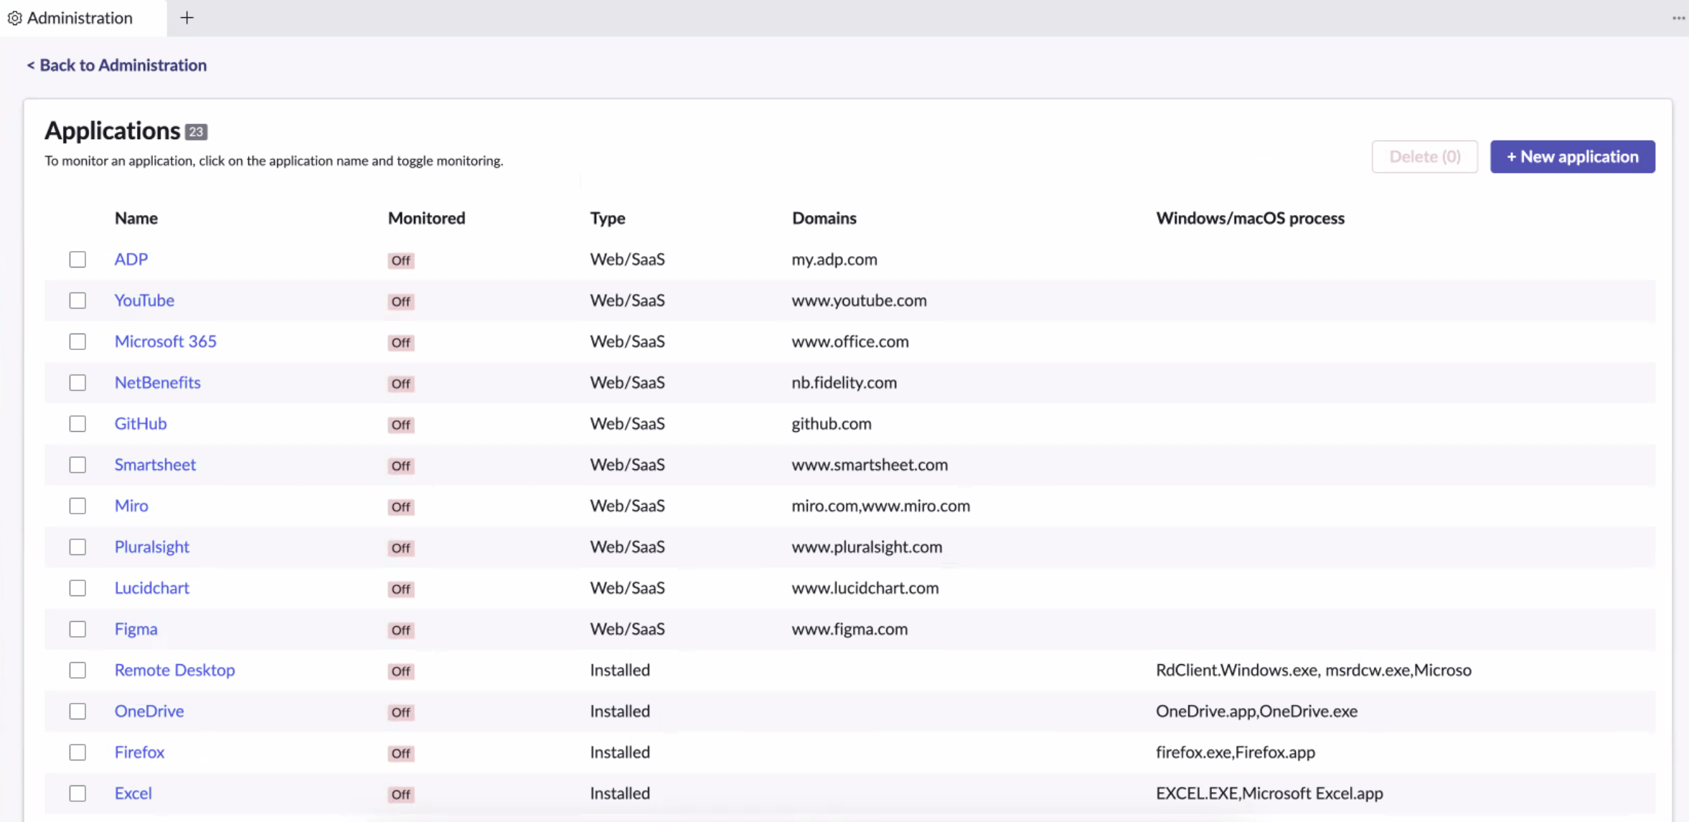Check the Miro row checkbox
1689x822 pixels.
[77, 506]
